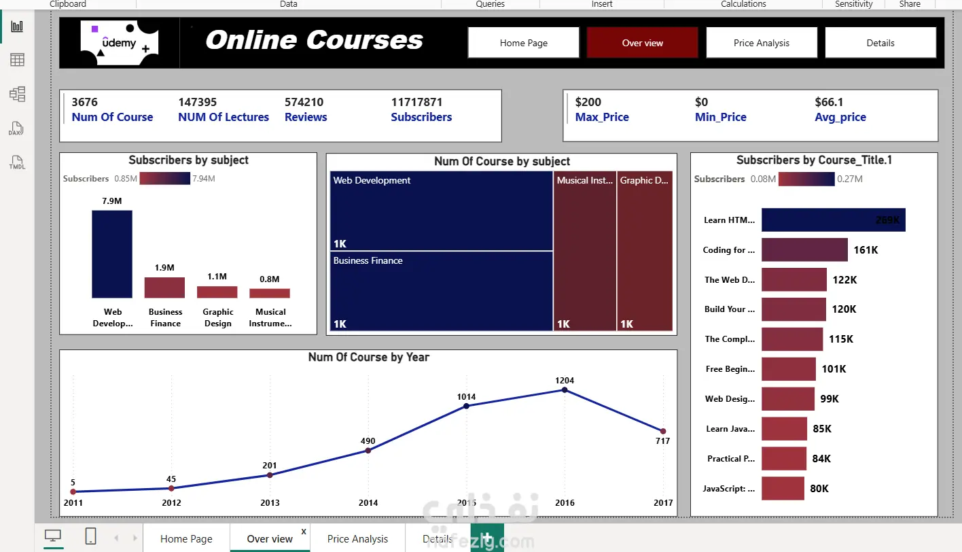Open the Details bottom page tab
The image size is (962, 552).
pyautogui.click(x=438, y=538)
